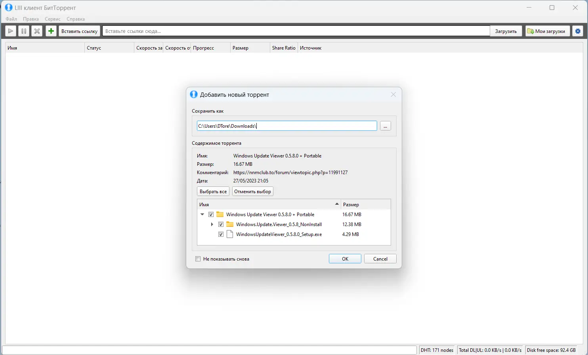588x355 pixels.
Task: Click the nnmclub.to comment URL text
Action: pos(290,172)
